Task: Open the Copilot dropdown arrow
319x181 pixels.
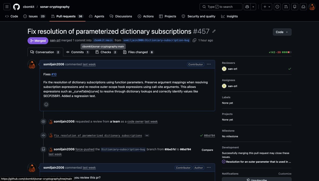Action: click(x=253, y=7)
